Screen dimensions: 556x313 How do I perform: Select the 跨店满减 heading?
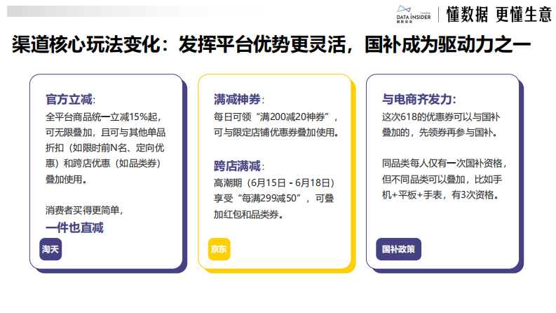[x=239, y=166]
